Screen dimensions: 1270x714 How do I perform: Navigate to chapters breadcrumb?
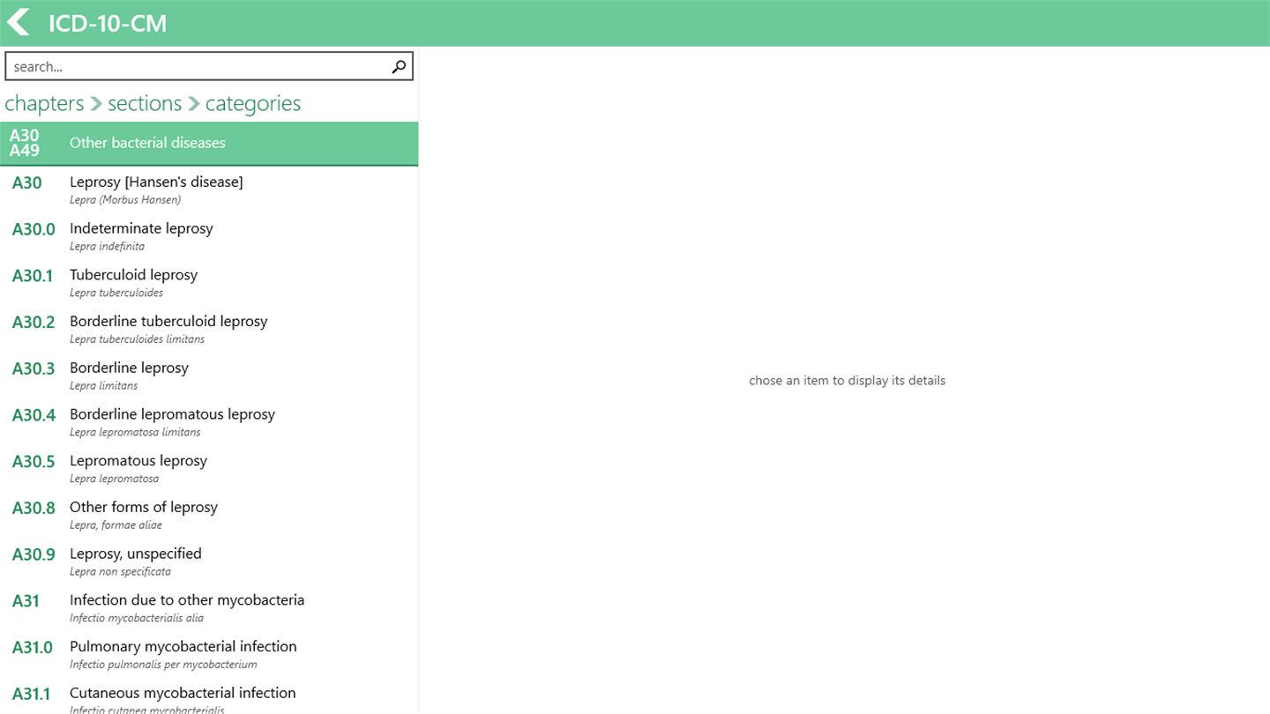click(44, 103)
